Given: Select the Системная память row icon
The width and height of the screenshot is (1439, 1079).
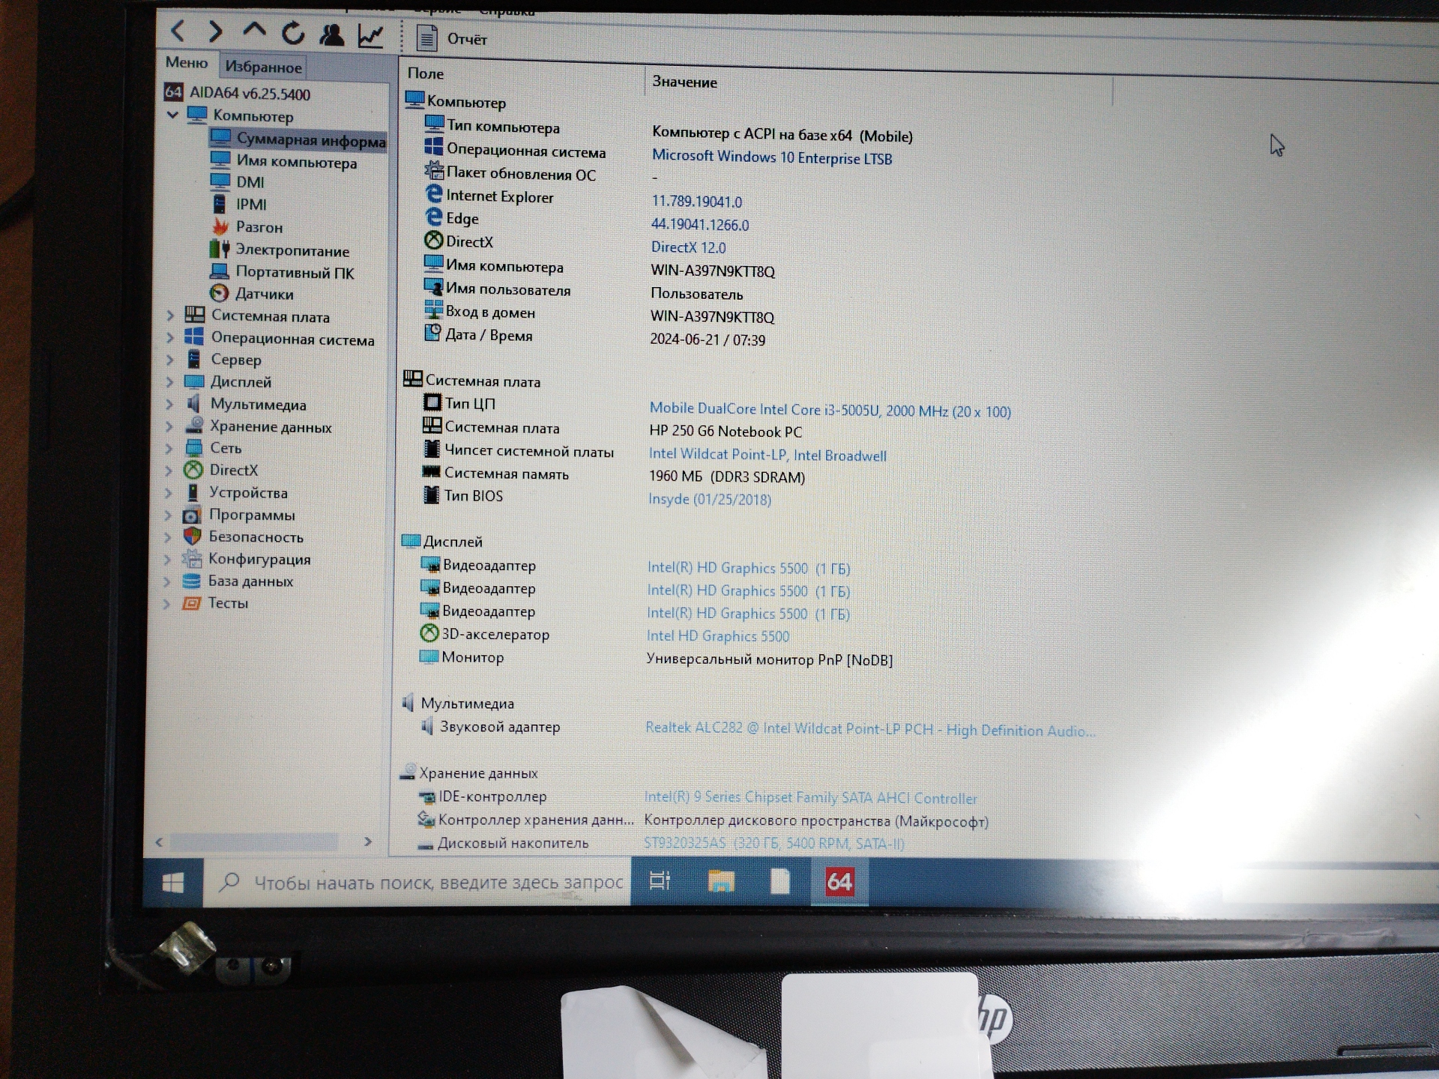Looking at the screenshot, I should coord(431,472).
